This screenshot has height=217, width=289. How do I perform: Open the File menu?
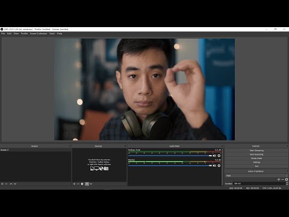pos(3,34)
